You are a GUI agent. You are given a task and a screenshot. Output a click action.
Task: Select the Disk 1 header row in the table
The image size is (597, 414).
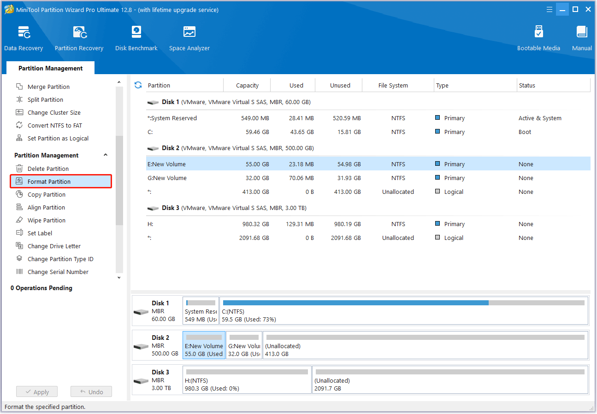[368, 102]
